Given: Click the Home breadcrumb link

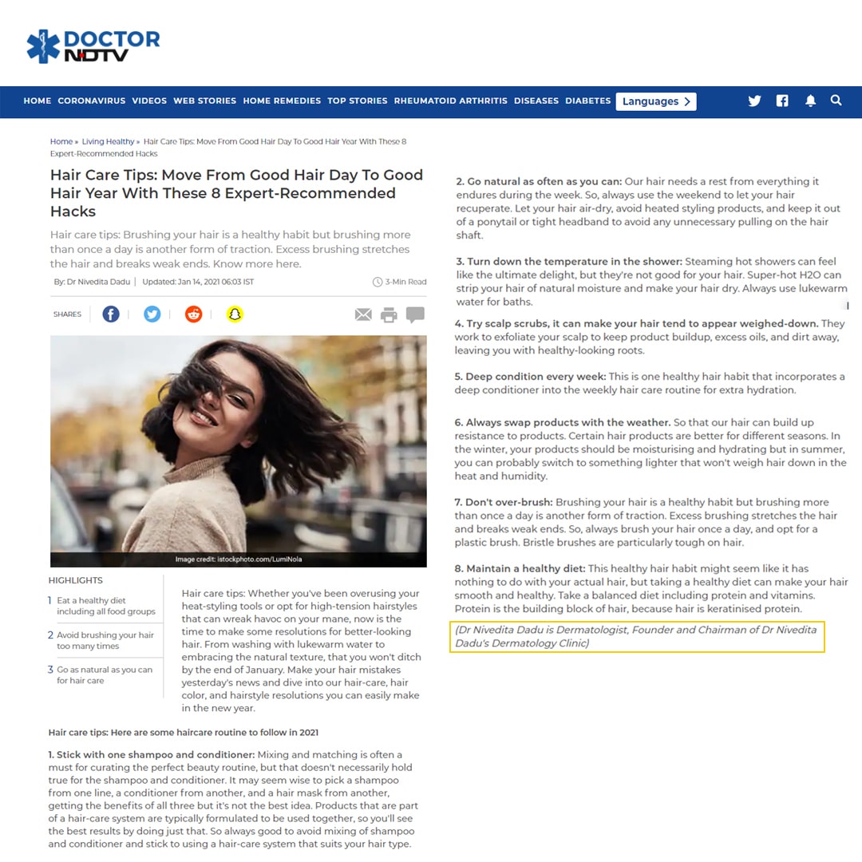Looking at the screenshot, I should coord(61,142).
